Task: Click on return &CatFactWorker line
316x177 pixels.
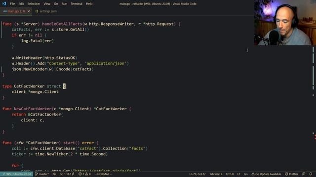Action: (38, 115)
